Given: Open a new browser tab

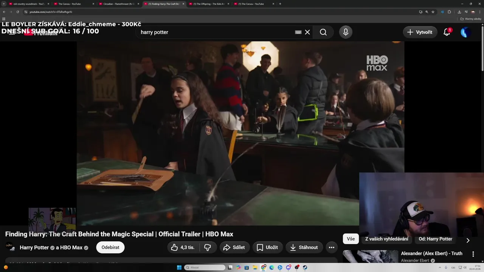Looking at the screenshot, I should 280,4.
